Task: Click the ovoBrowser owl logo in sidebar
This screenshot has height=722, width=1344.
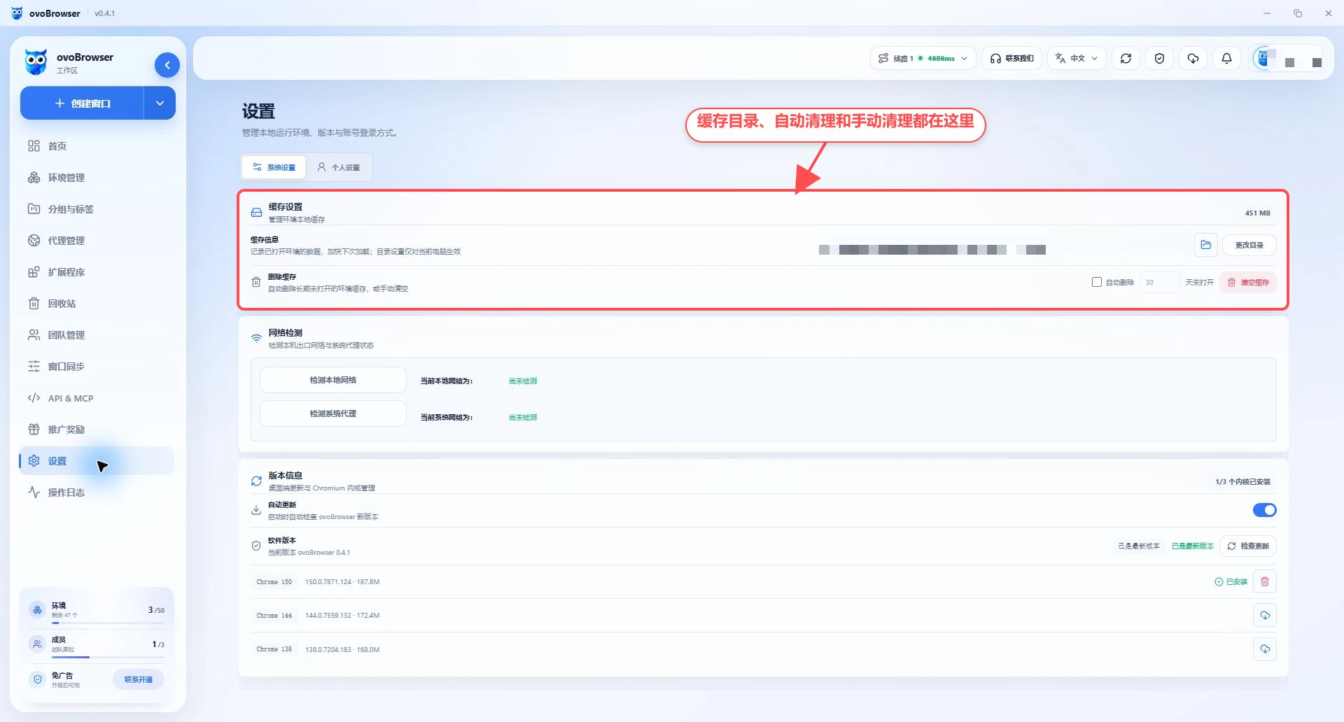Action: (x=36, y=62)
